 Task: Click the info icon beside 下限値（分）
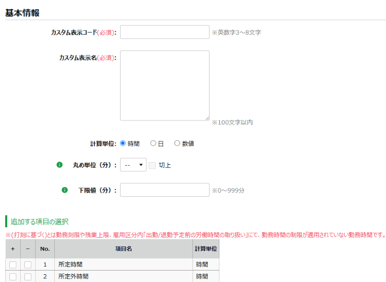coord(65,190)
